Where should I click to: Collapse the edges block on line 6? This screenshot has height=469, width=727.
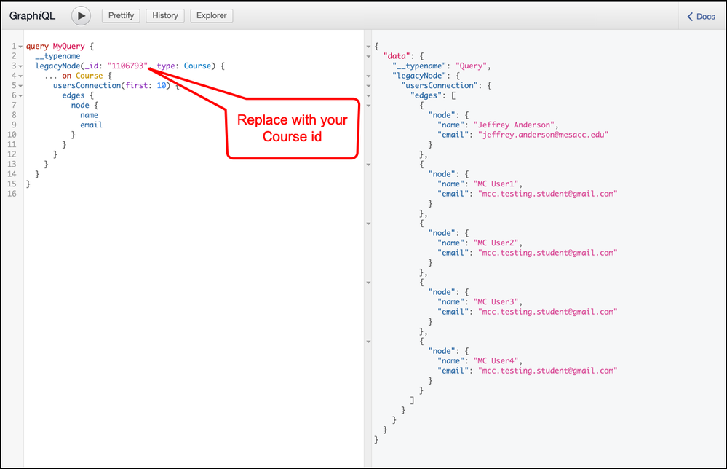[20, 95]
